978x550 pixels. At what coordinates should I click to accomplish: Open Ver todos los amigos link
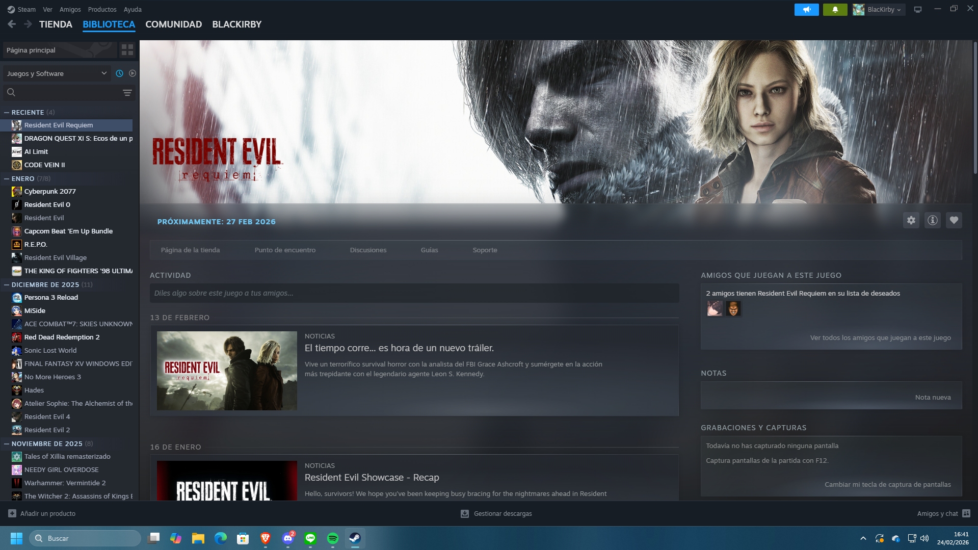coord(880,338)
